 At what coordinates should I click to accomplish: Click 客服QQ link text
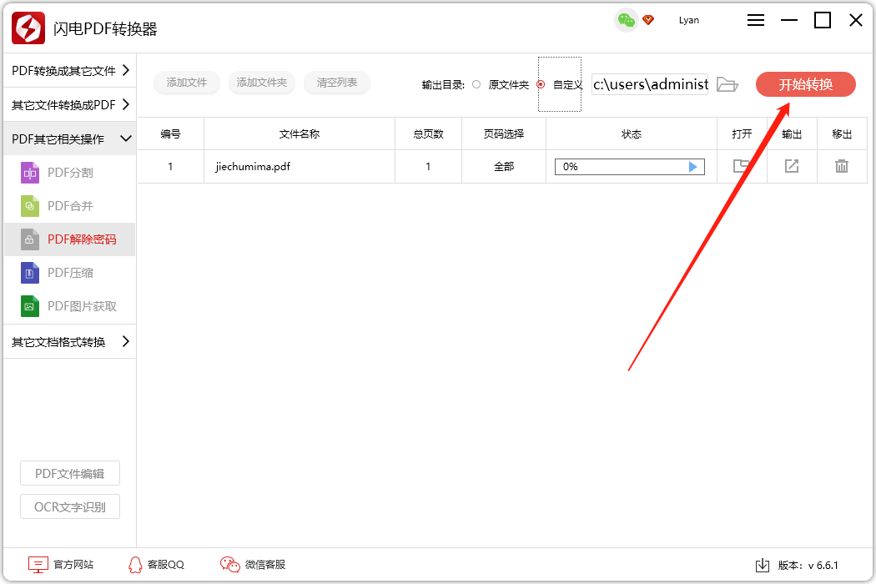tap(166, 565)
